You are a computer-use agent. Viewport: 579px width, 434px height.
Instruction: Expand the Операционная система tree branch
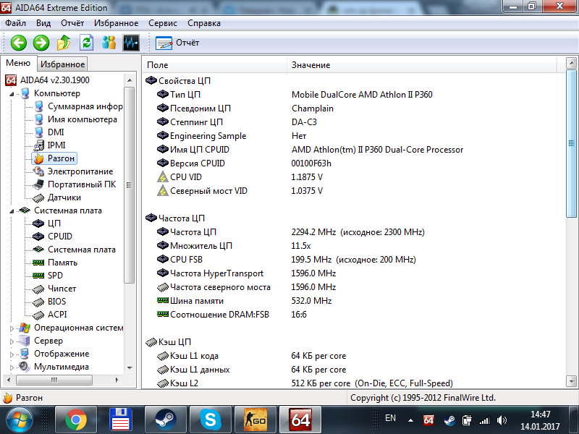coord(12,328)
